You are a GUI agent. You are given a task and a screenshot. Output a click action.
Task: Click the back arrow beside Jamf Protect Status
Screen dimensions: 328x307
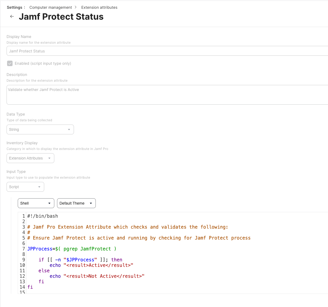click(x=12, y=17)
